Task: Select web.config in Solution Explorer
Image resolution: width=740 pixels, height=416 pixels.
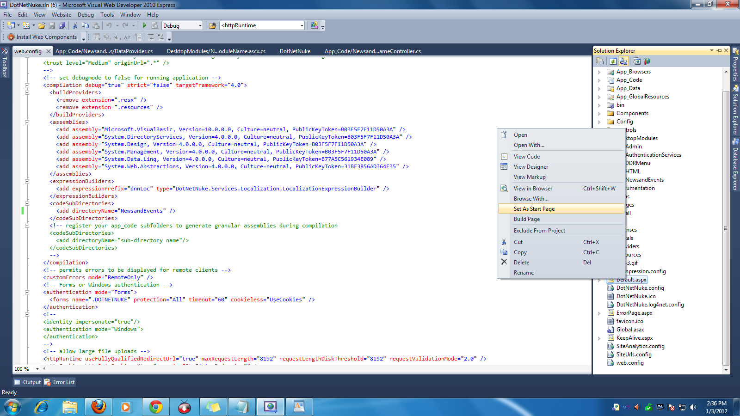Action: (629, 363)
